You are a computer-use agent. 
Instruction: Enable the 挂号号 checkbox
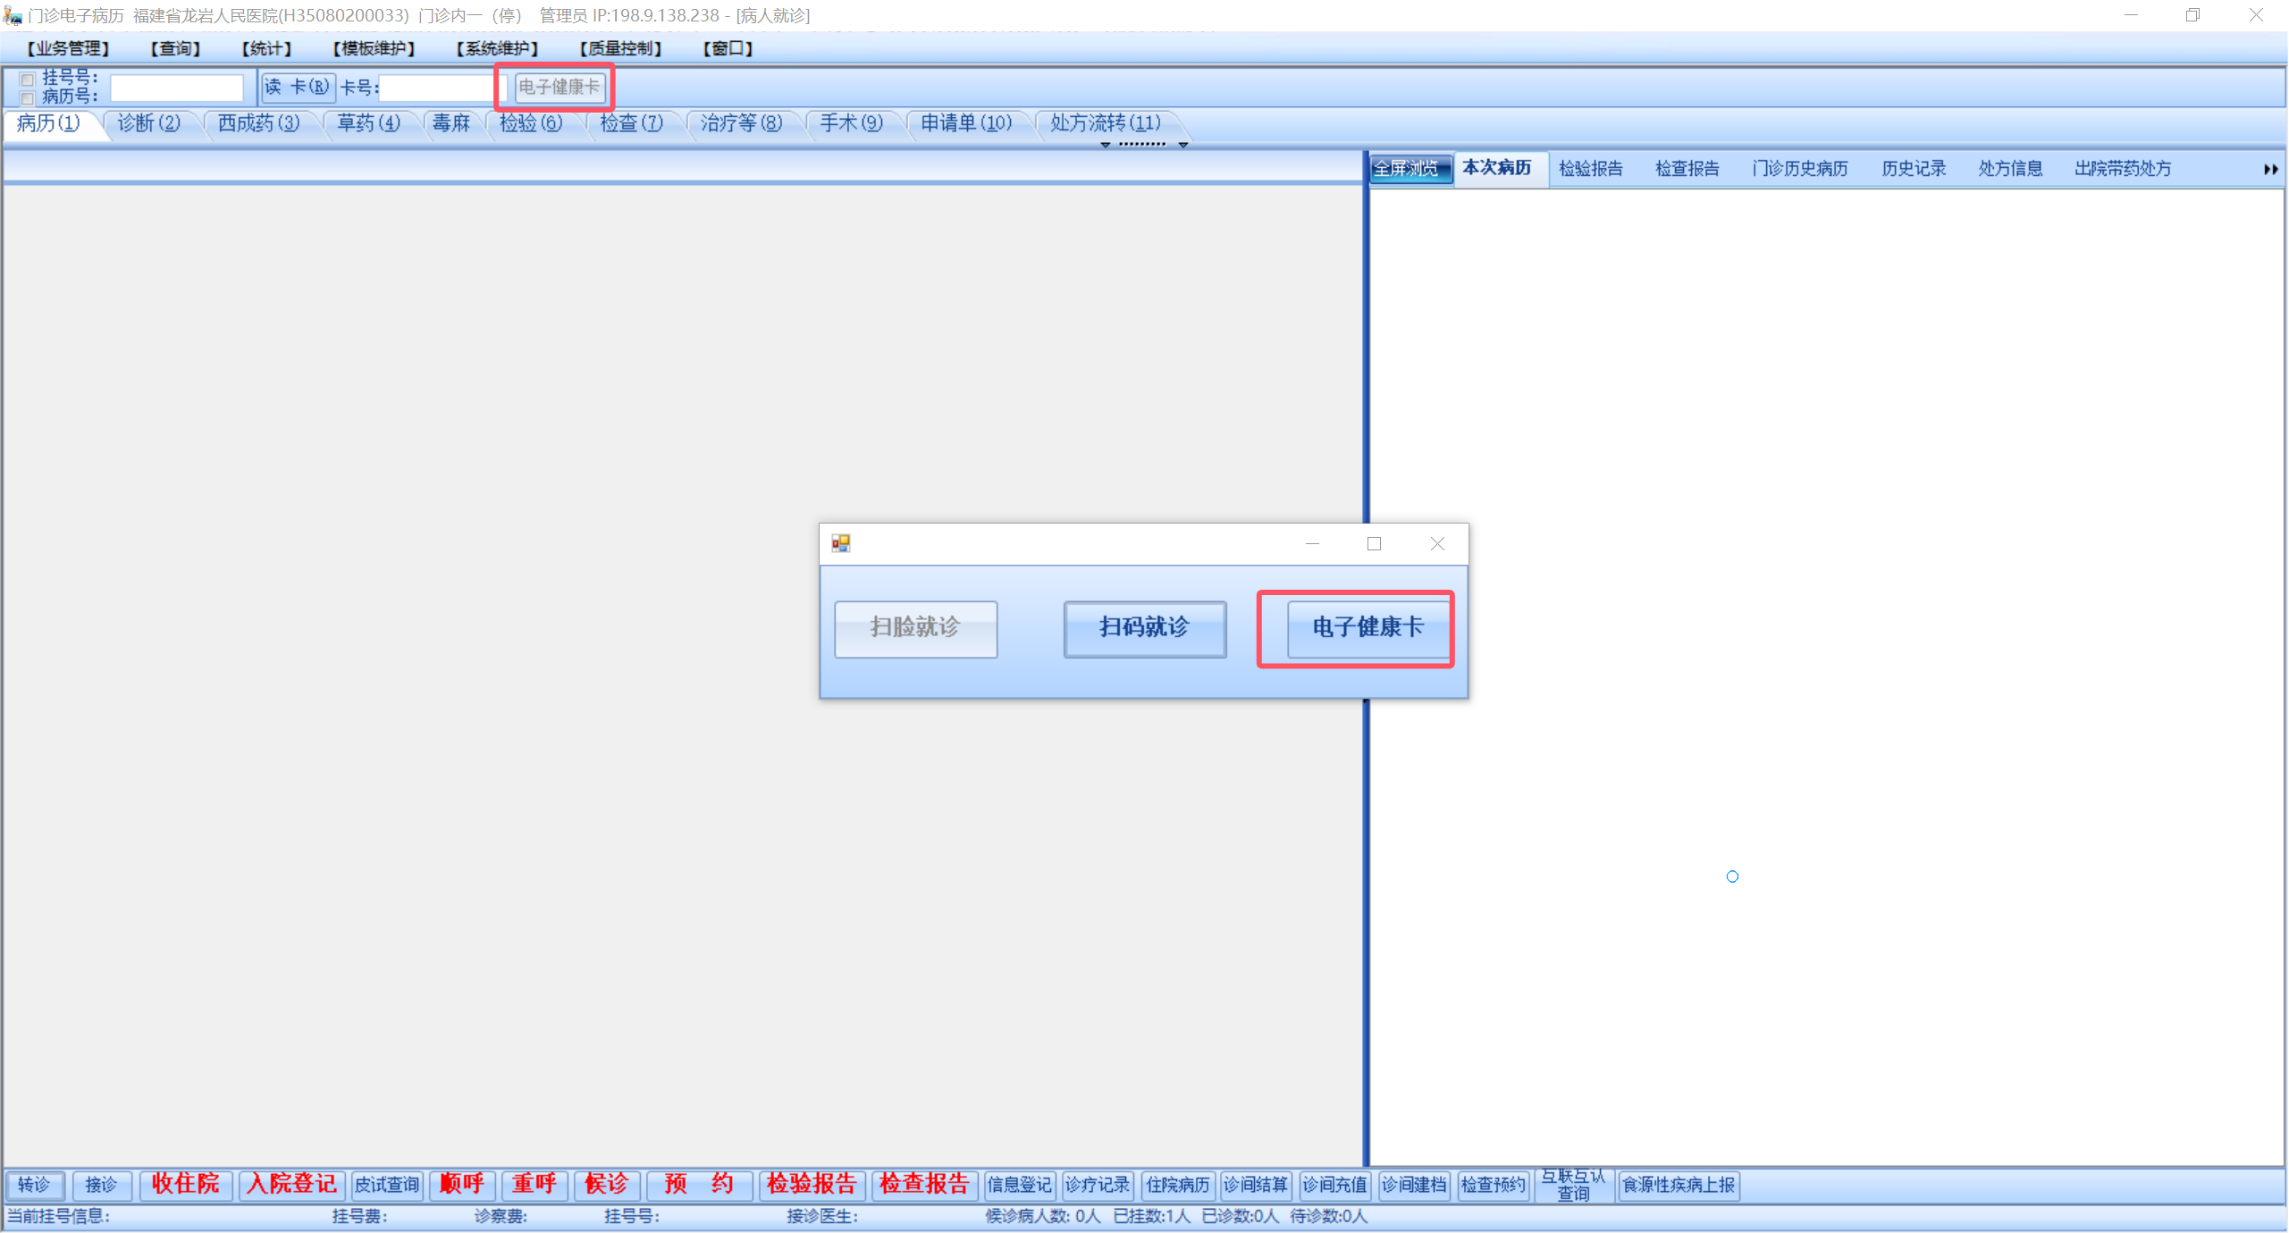pyautogui.click(x=28, y=79)
